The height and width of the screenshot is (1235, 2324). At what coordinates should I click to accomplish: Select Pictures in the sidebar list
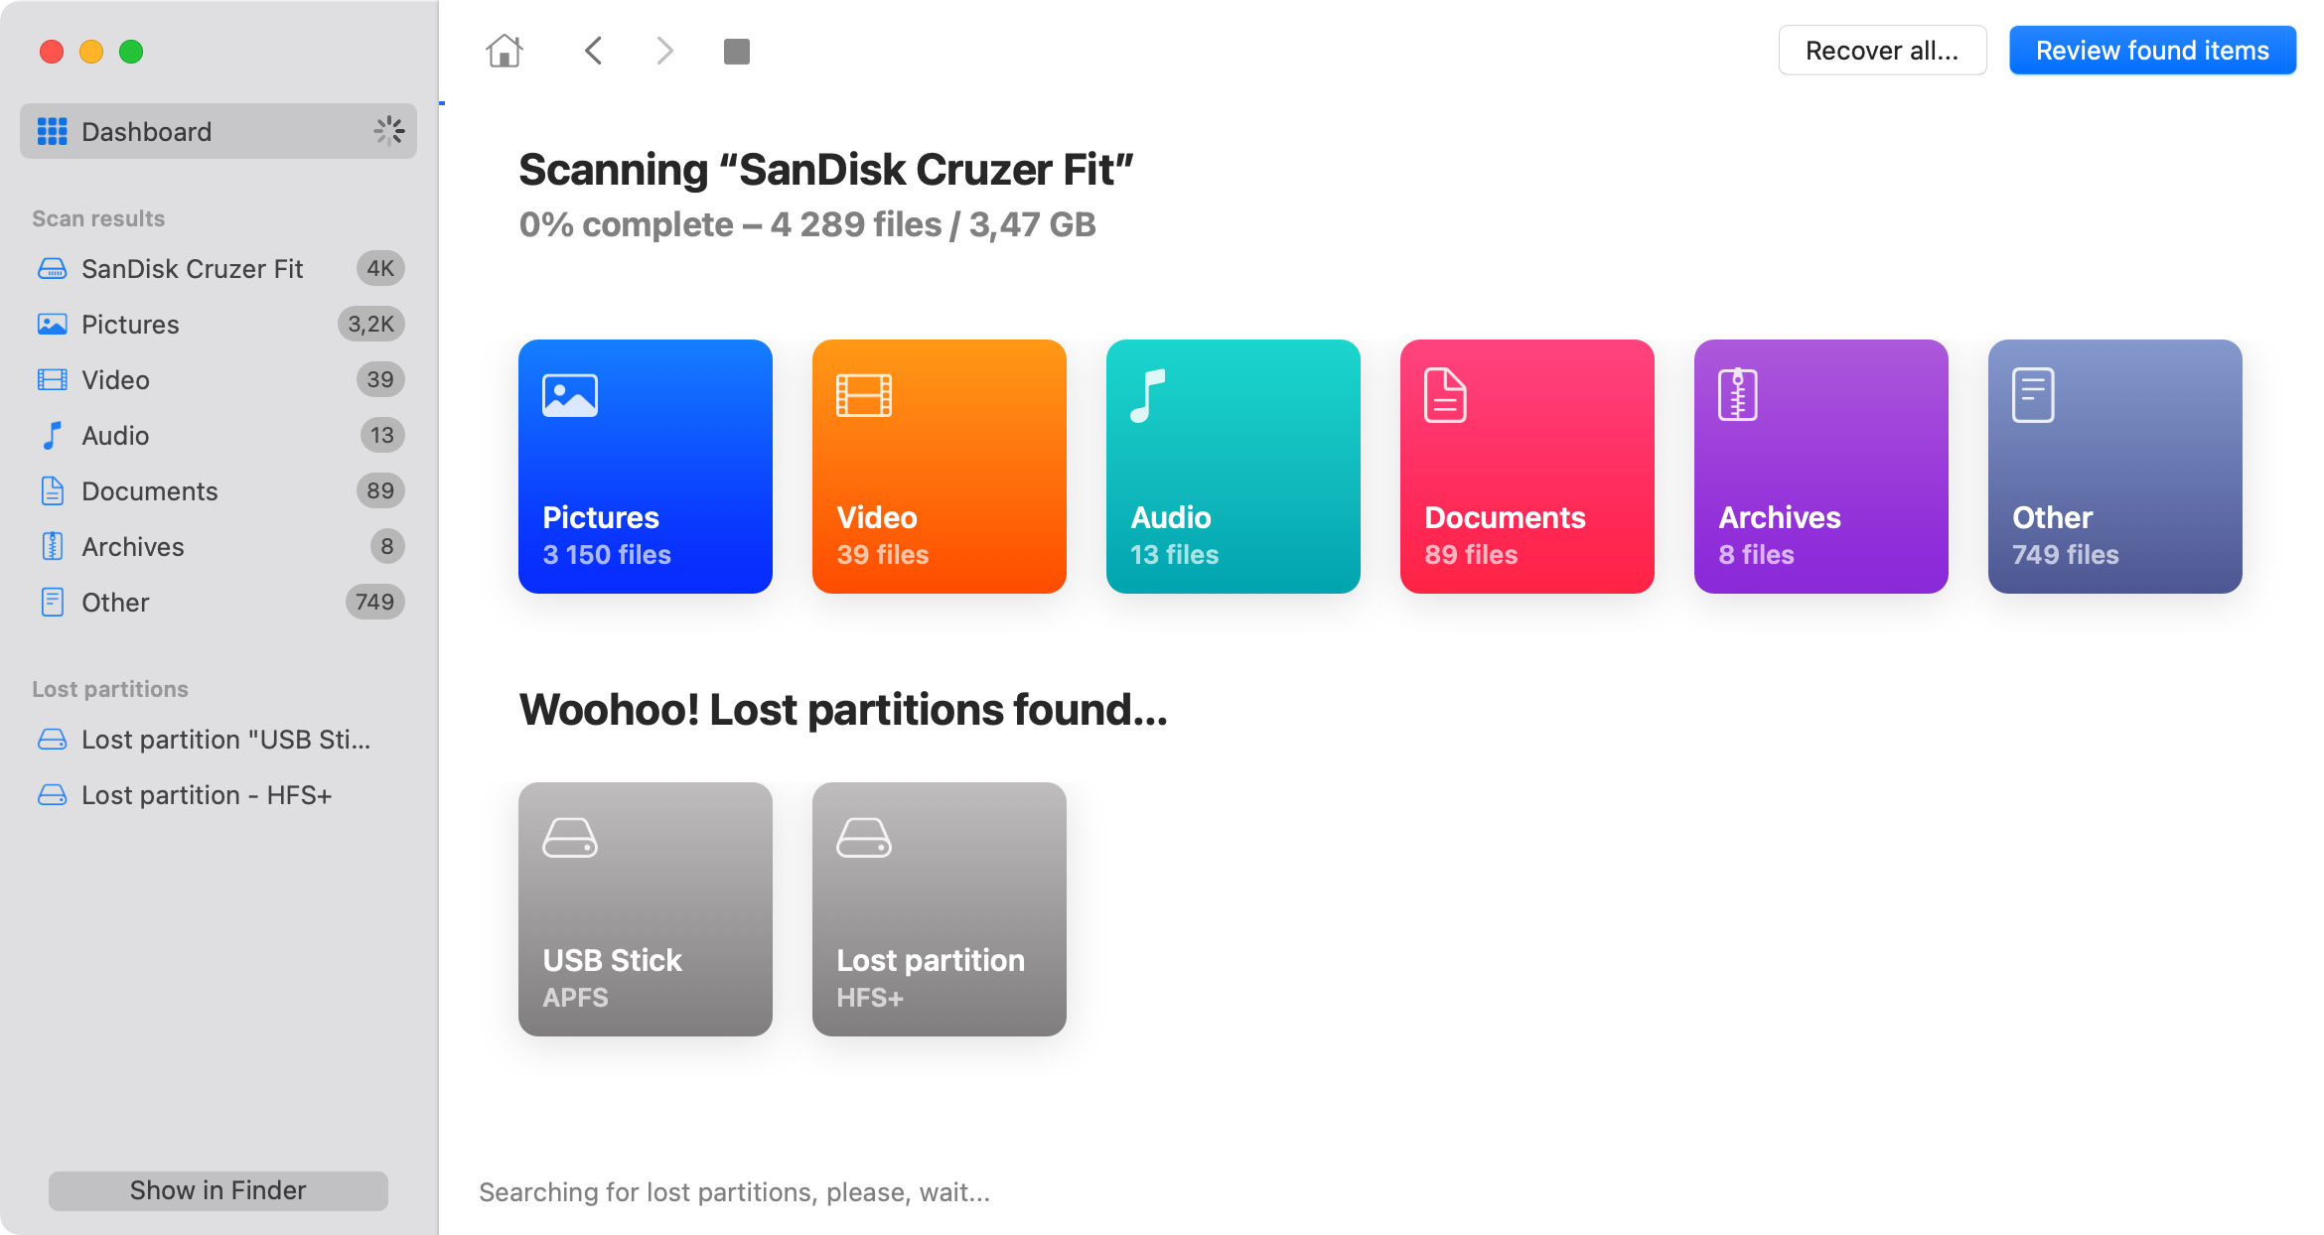pos(218,324)
